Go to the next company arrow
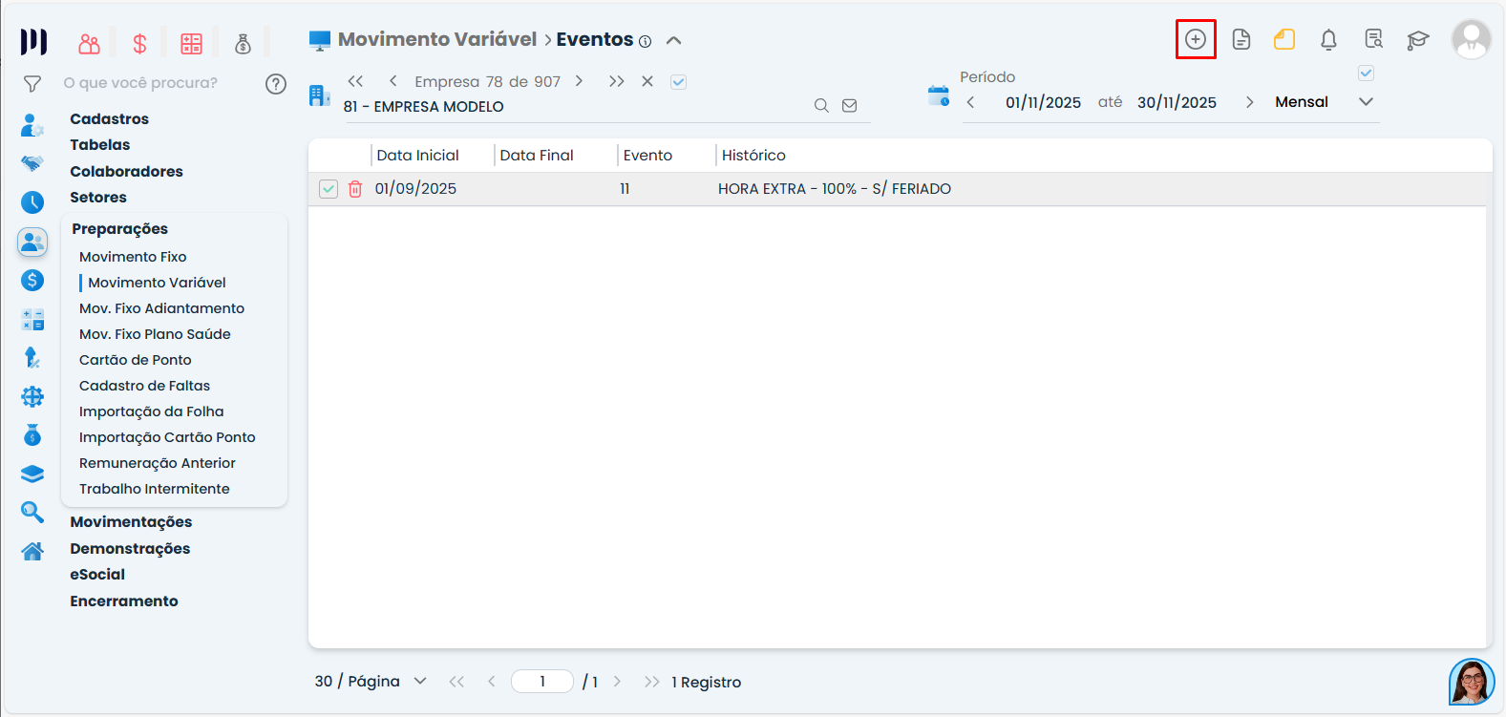 click(579, 81)
